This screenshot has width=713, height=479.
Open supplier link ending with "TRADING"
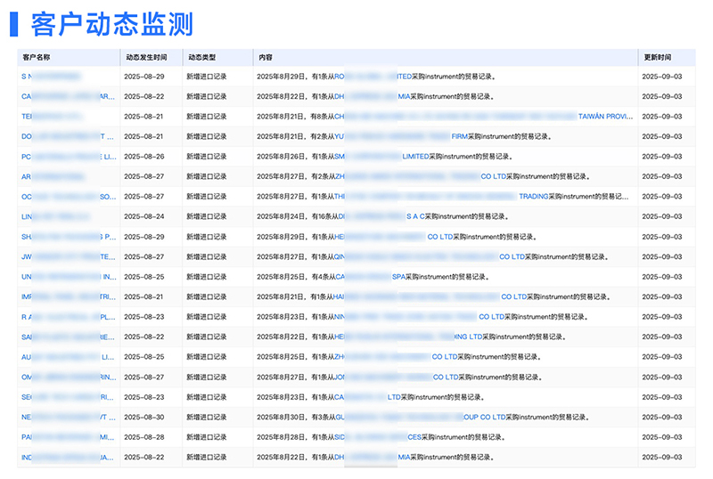(x=441, y=197)
